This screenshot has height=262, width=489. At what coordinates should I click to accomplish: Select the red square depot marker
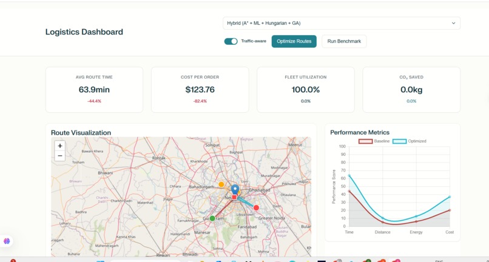pos(234,197)
